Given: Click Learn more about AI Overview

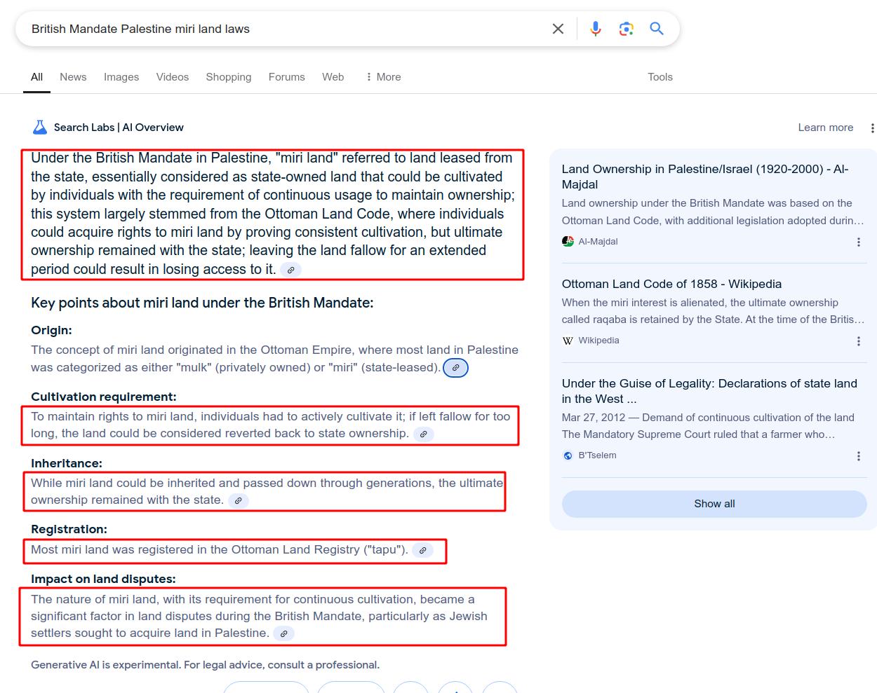Looking at the screenshot, I should pyautogui.click(x=825, y=128).
